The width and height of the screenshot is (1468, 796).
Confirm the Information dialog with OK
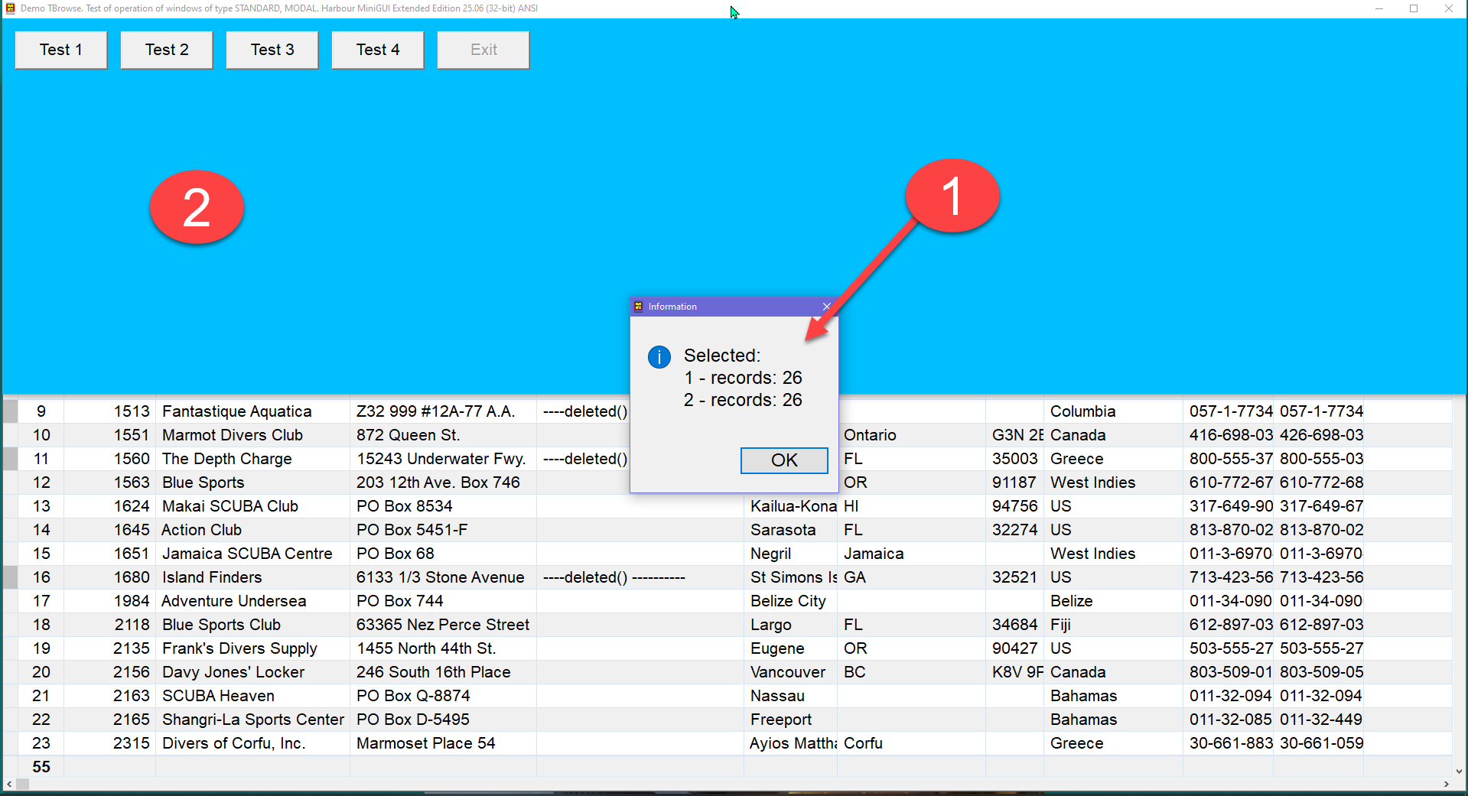783,460
